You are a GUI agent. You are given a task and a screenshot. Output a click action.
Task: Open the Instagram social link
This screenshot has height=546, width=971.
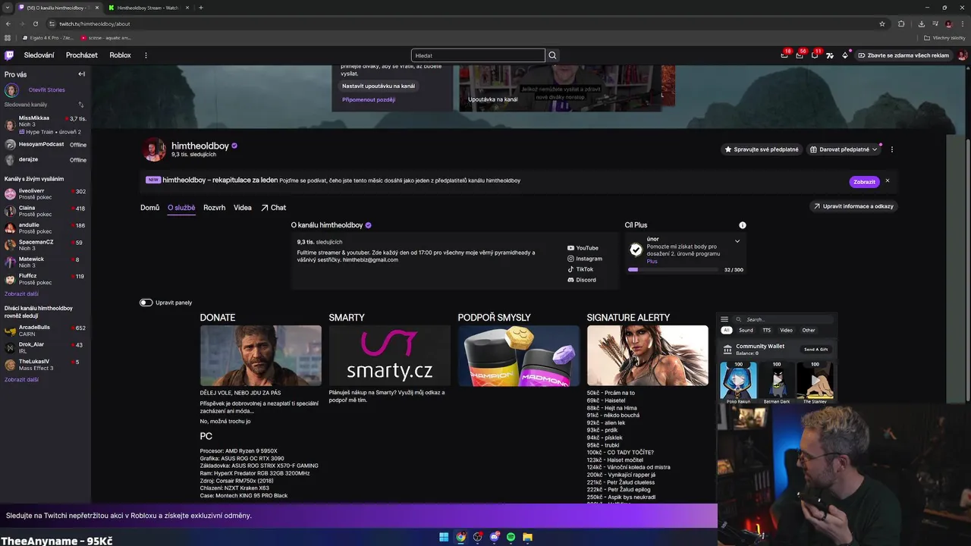click(585, 259)
